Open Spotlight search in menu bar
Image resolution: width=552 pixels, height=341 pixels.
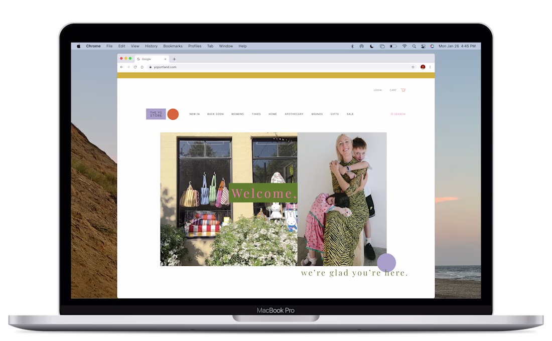point(414,46)
